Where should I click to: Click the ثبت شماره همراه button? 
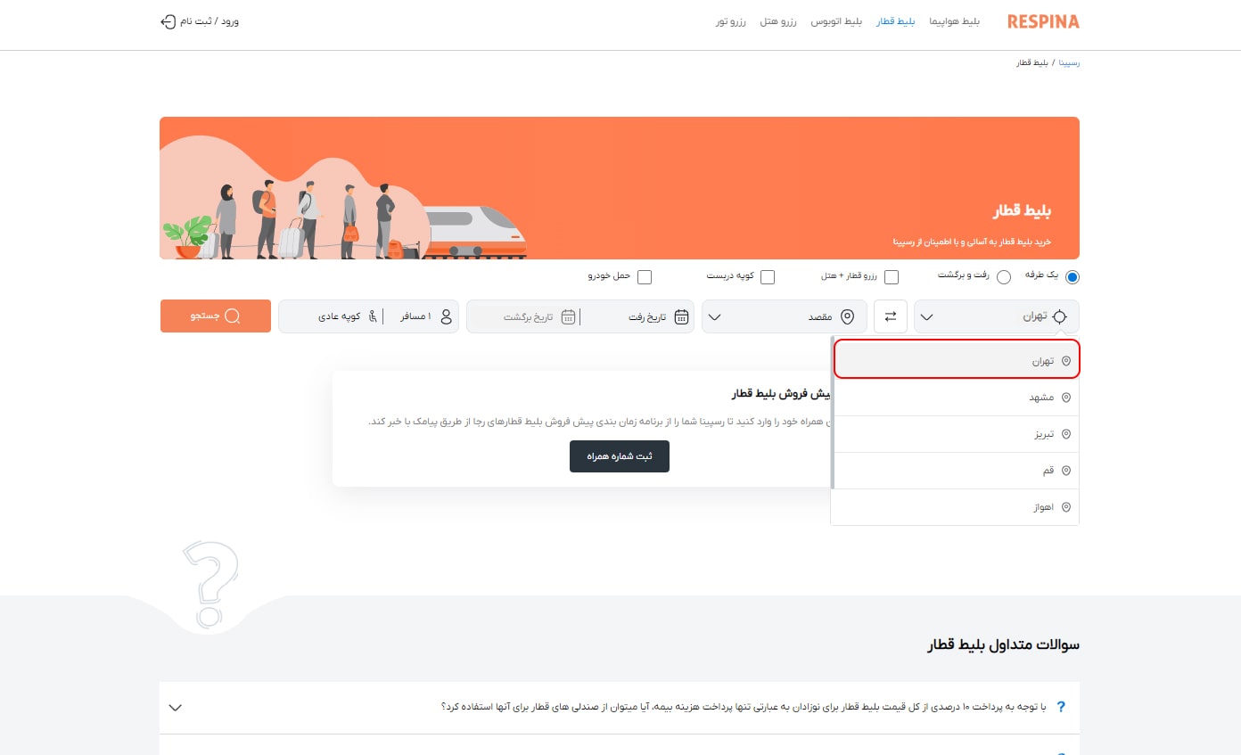click(620, 455)
